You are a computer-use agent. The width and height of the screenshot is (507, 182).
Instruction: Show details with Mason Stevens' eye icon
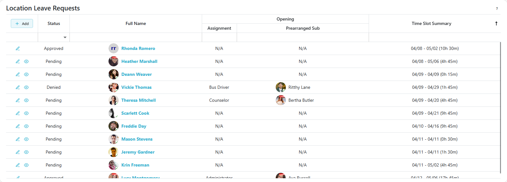click(26, 139)
